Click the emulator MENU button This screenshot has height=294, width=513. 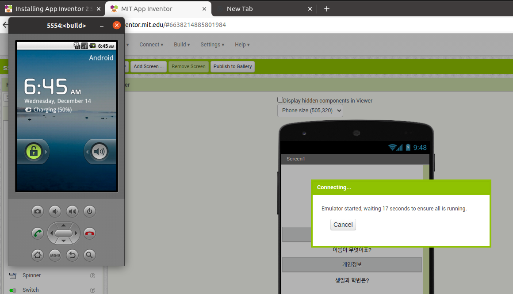(x=55, y=255)
